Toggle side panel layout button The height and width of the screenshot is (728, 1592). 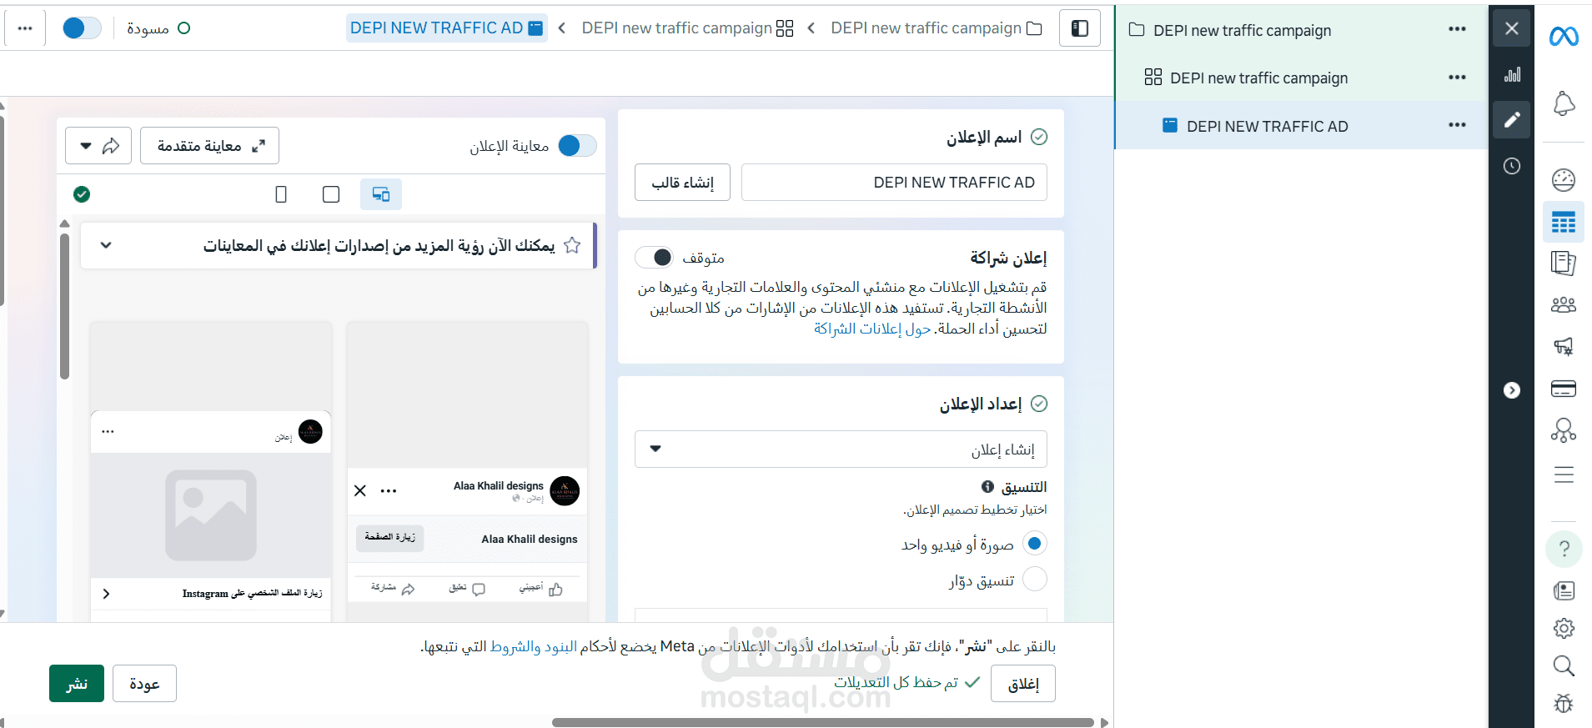point(1080,28)
